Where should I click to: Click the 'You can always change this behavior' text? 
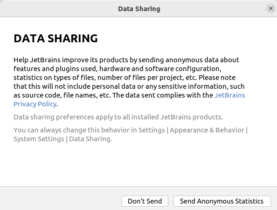click(131, 134)
